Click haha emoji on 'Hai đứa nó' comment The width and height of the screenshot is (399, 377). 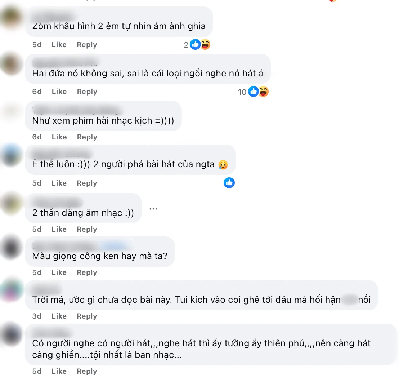pyautogui.click(x=264, y=92)
